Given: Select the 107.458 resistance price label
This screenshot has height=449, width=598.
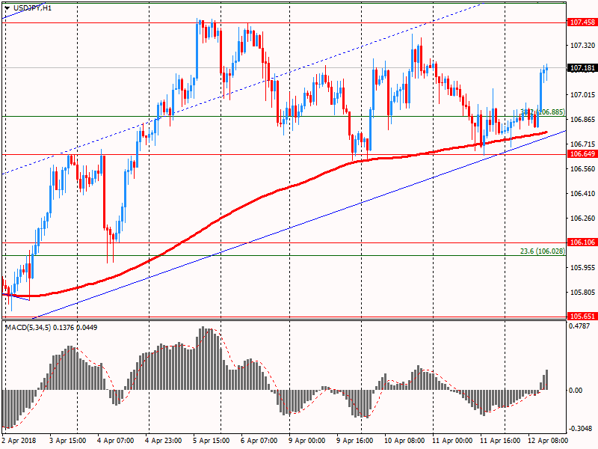Looking at the screenshot, I should 582,22.
